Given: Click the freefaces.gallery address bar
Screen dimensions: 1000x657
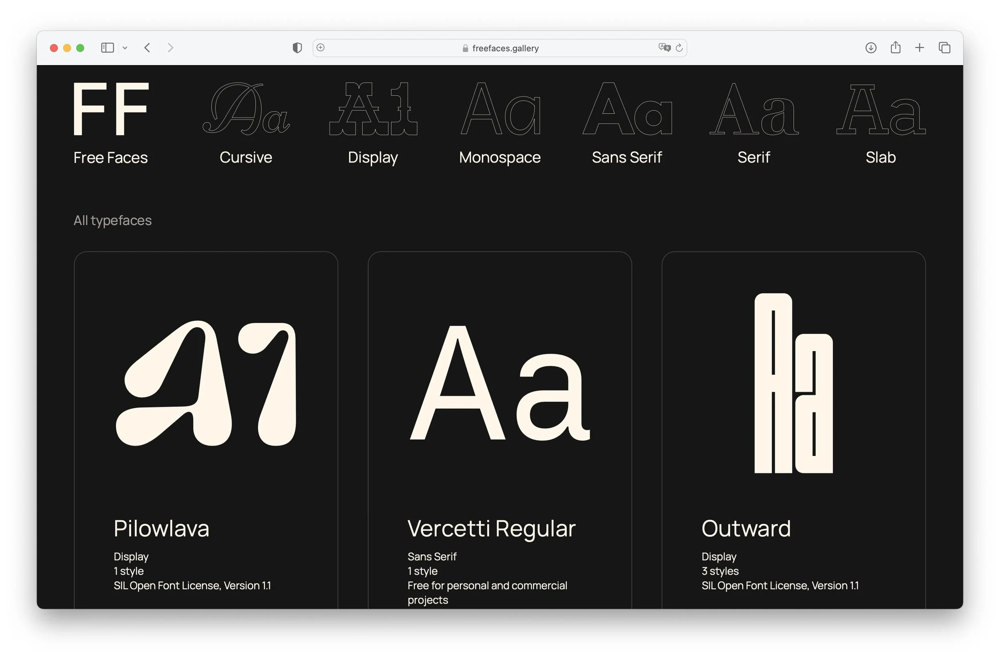Looking at the screenshot, I should click(500, 48).
